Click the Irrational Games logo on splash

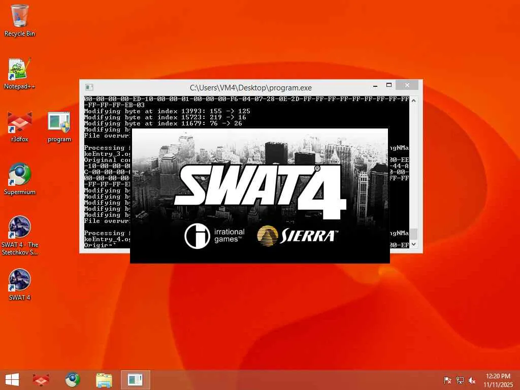(215, 236)
